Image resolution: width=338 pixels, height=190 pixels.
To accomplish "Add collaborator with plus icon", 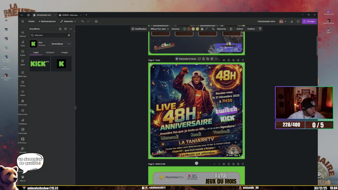I will pyautogui.click(x=285, y=21).
